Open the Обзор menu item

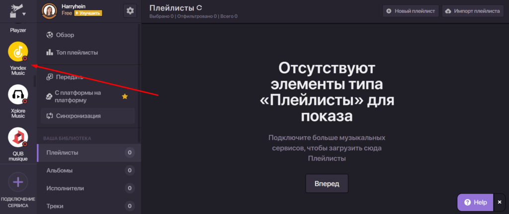tap(65, 35)
